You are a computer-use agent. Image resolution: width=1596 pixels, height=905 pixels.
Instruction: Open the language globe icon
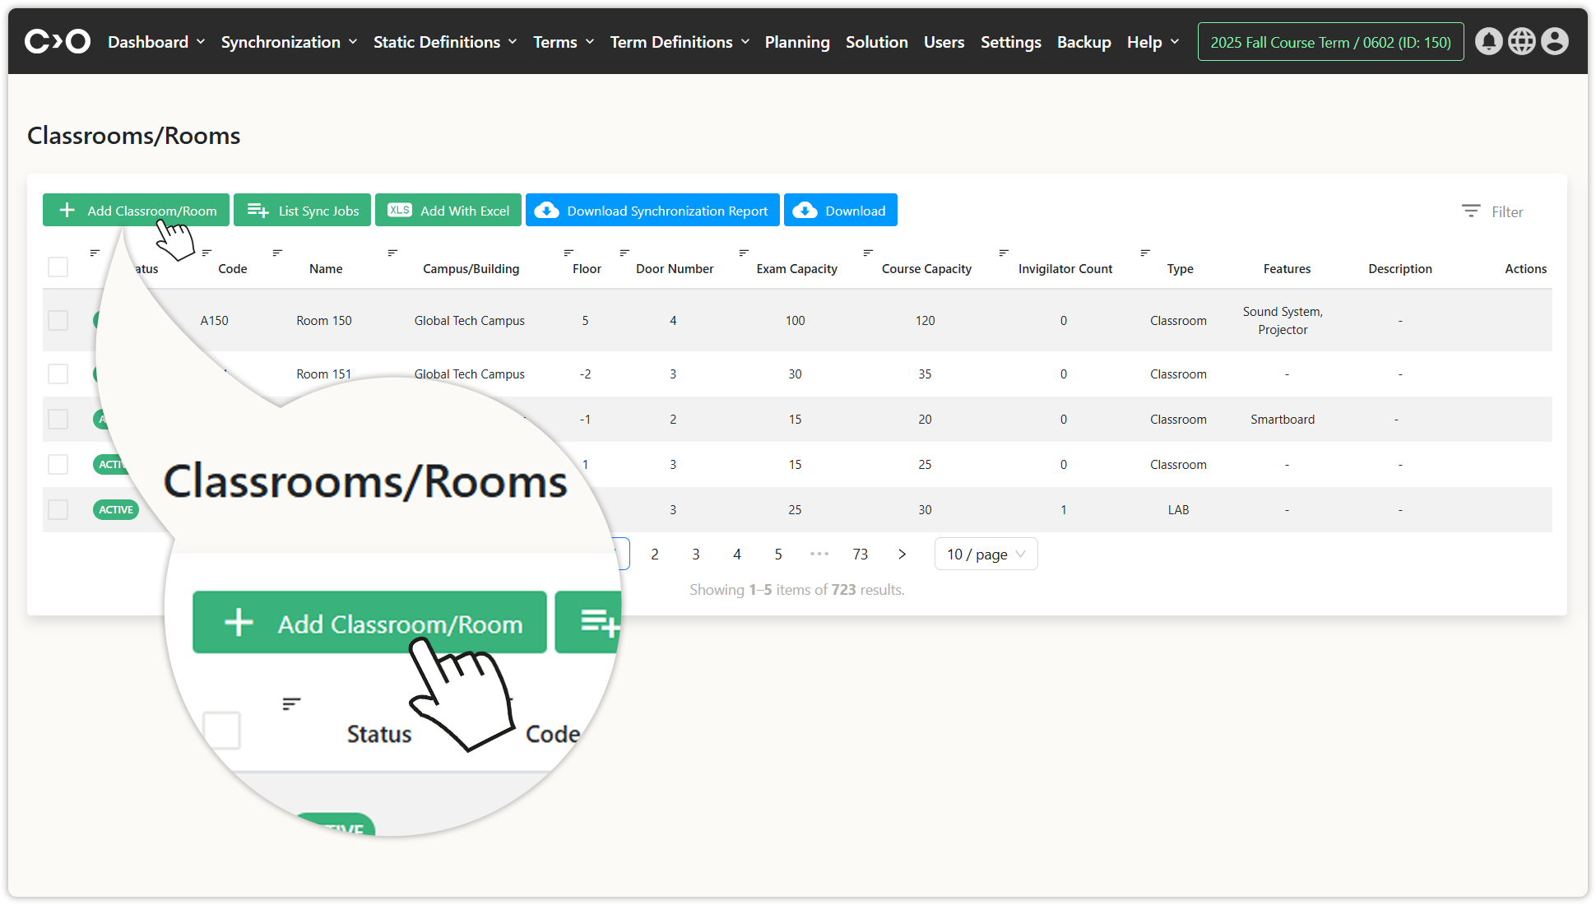[1521, 41]
